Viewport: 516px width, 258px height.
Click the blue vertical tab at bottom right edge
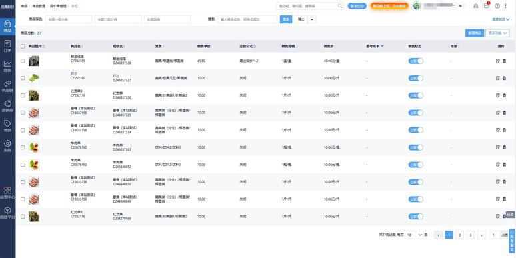click(512, 241)
